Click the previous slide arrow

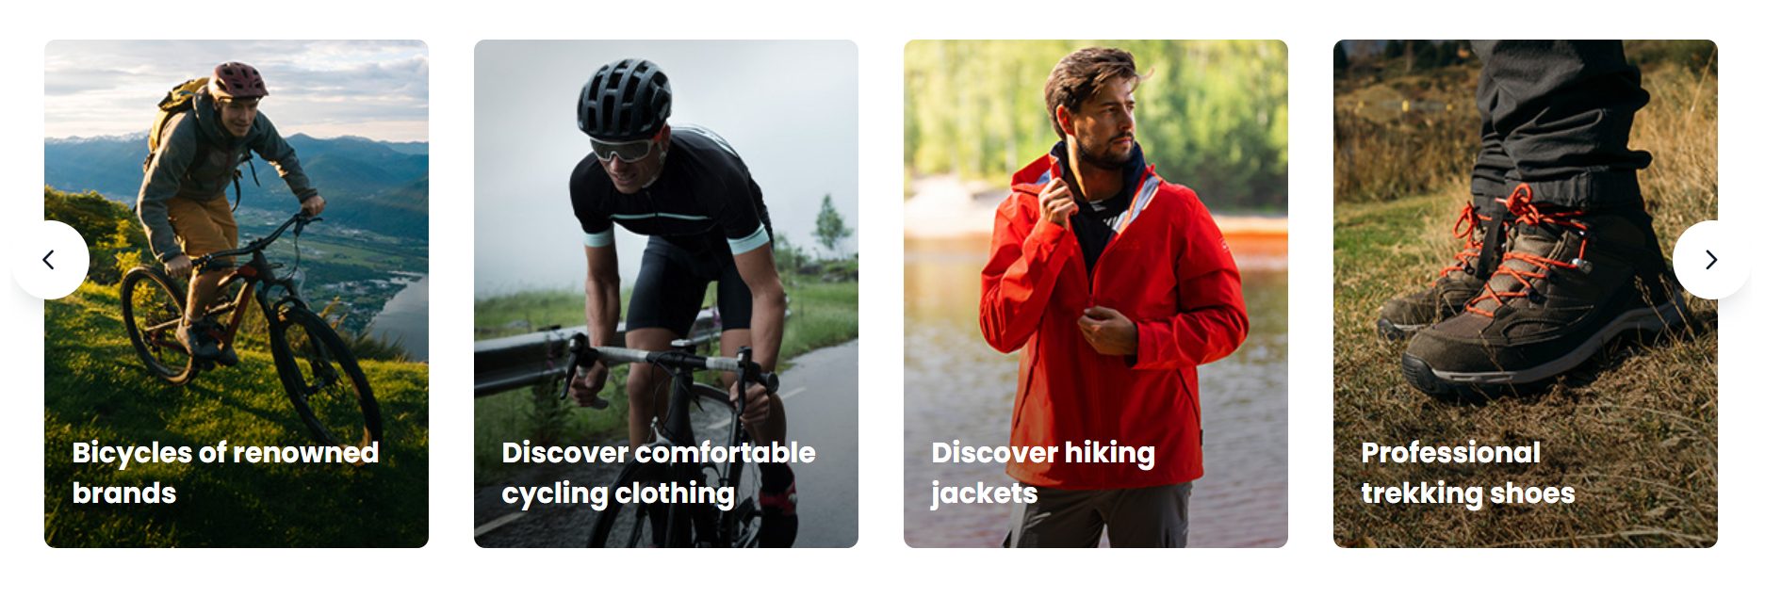click(50, 260)
